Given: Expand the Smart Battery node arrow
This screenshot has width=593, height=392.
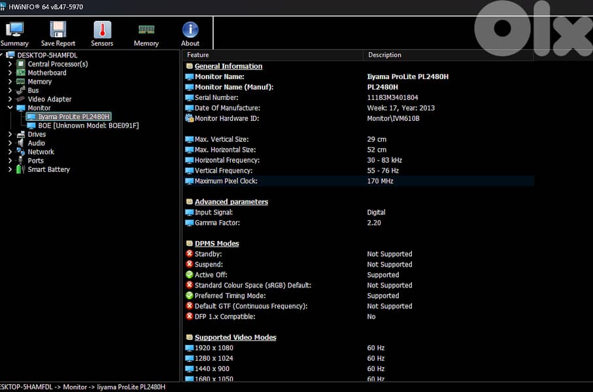Looking at the screenshot, I should (10, 169).
